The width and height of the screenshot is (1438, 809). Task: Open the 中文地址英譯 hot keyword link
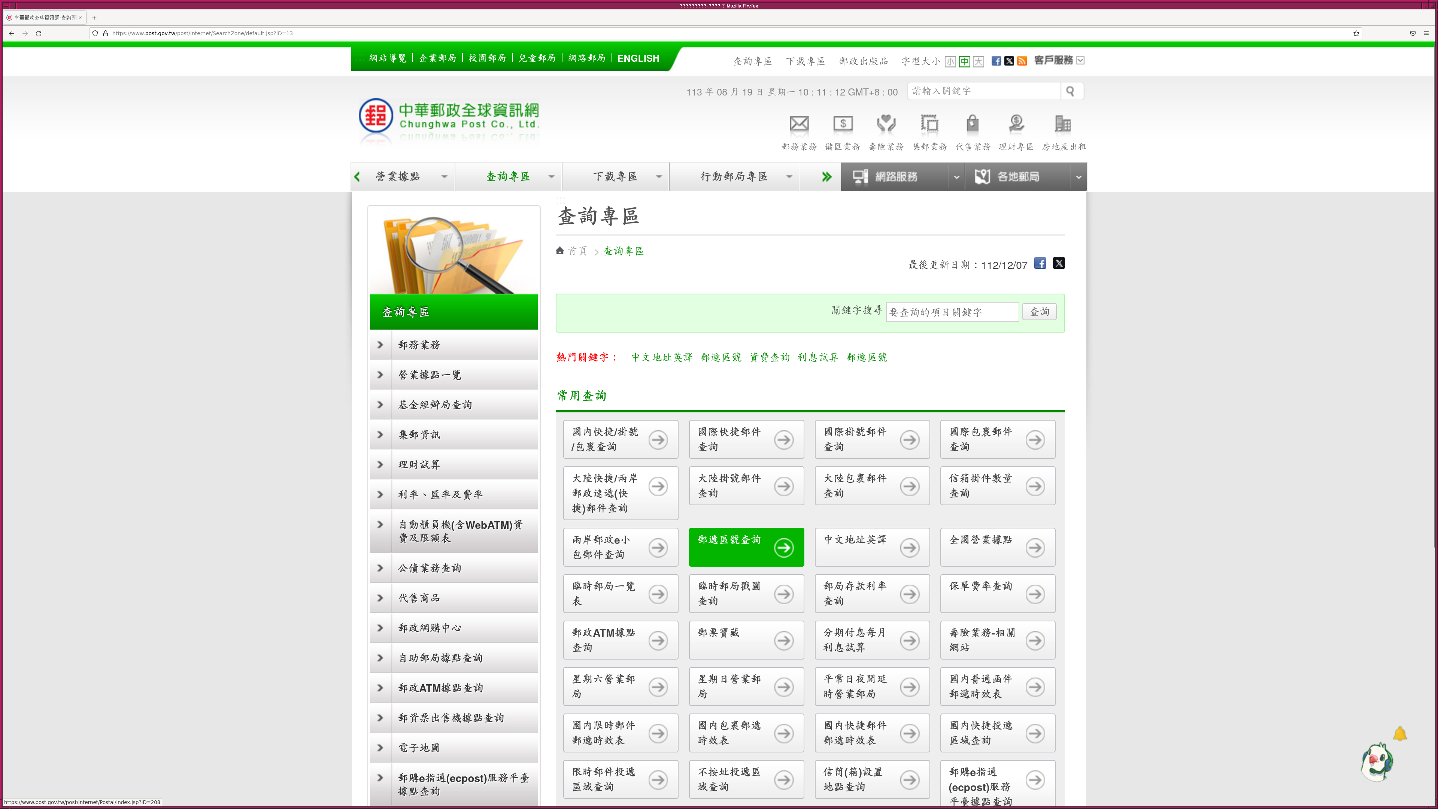tap(661, 357)
